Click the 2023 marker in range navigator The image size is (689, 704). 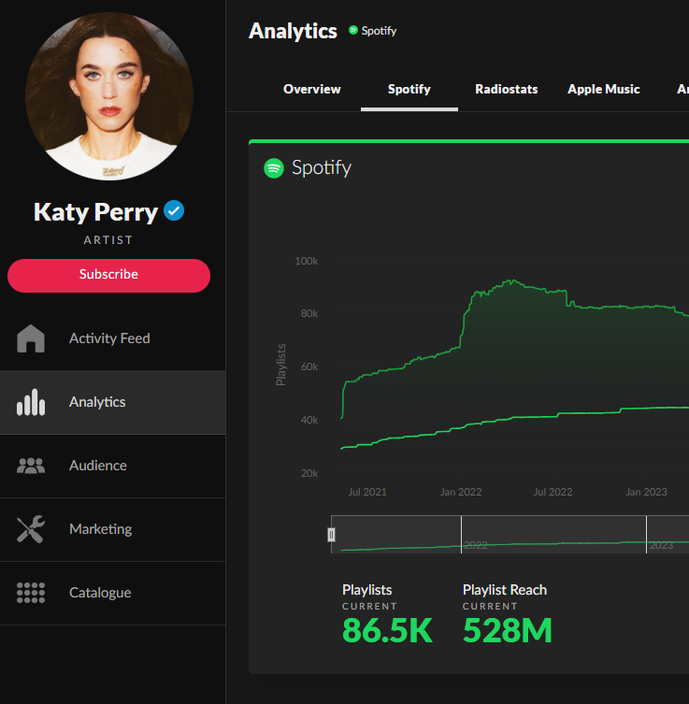pyautogui.click(x=661, y=545)
